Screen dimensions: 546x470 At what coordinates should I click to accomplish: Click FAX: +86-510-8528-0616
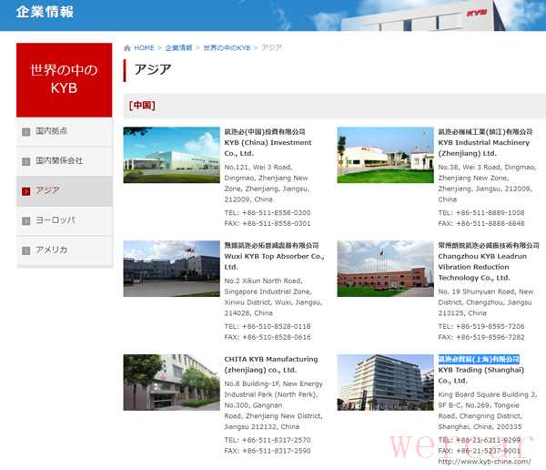(x=268, y=337)
